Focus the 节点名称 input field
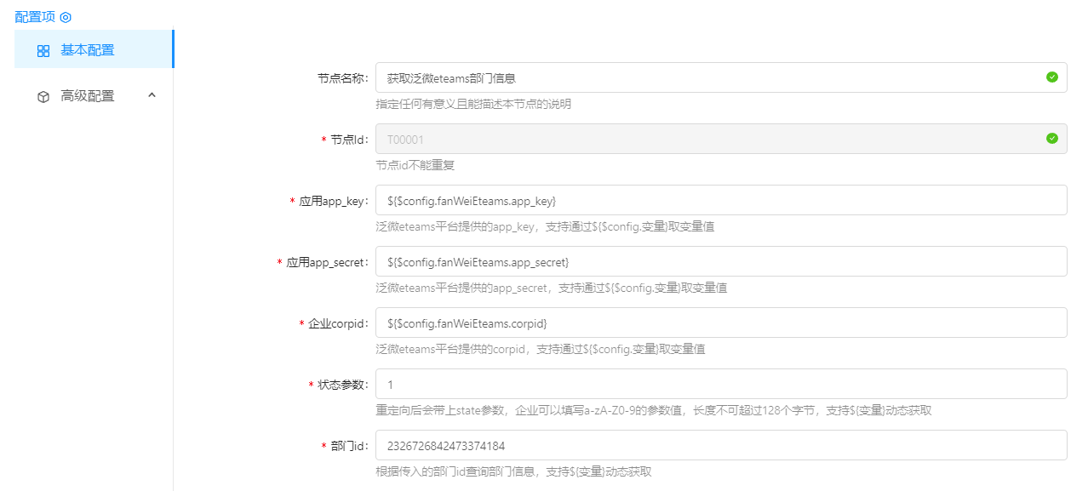Screen dimensions: 1088x491 (x=707, y=78)
